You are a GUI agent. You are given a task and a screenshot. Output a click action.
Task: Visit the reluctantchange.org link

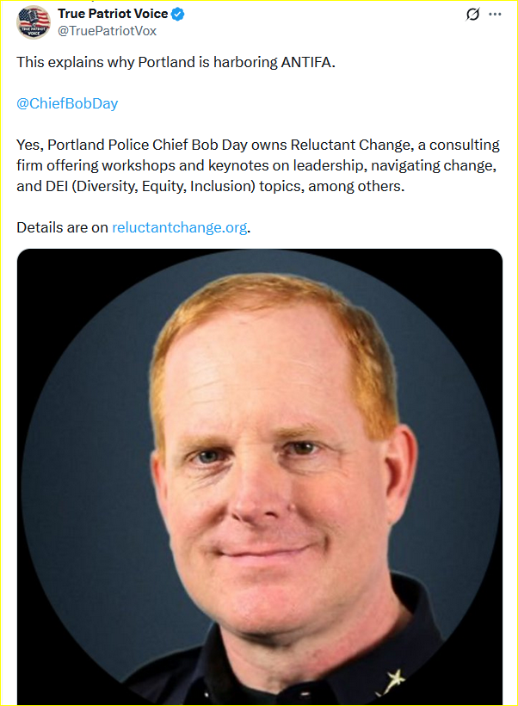tap(179, 227)
